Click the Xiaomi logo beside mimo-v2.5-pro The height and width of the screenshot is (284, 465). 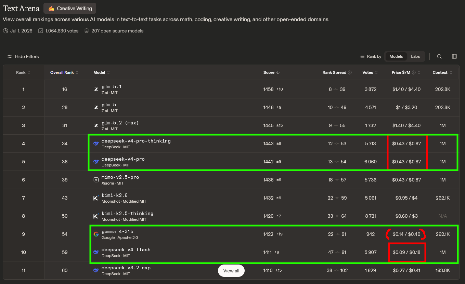tap(96, 180)
